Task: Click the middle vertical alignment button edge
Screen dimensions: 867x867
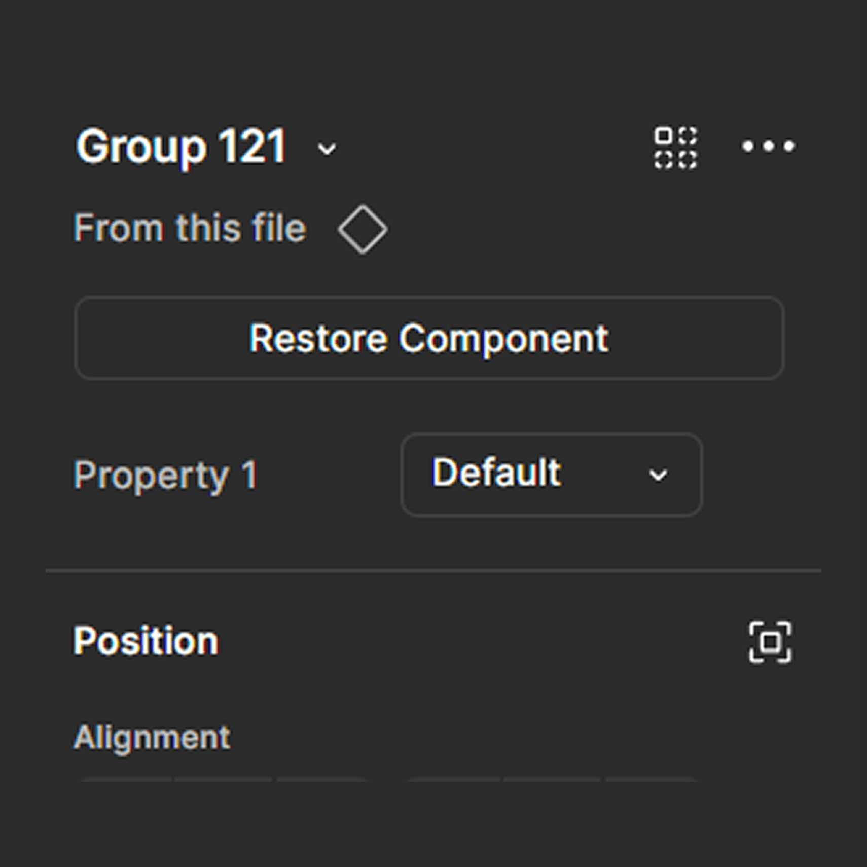Action: (552, 779)
